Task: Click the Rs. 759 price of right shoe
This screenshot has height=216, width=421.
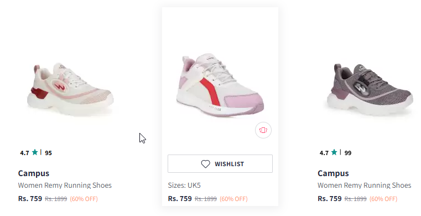Action: (x=330, y=199)
